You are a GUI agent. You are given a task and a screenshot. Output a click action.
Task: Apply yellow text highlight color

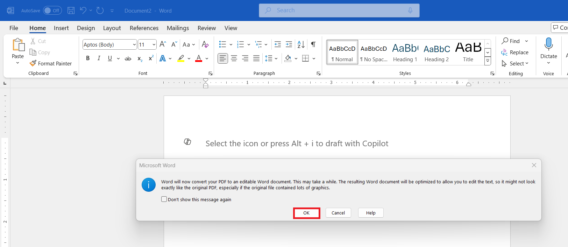181,58
